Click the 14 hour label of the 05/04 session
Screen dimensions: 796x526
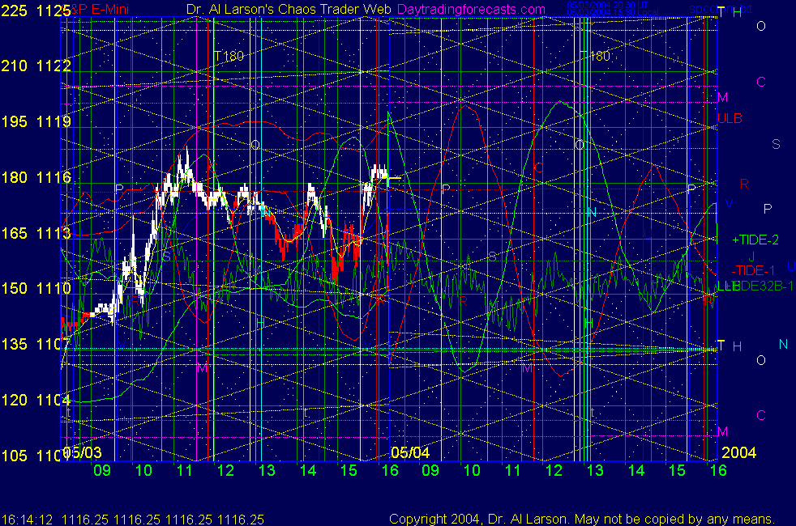[636, 470]
